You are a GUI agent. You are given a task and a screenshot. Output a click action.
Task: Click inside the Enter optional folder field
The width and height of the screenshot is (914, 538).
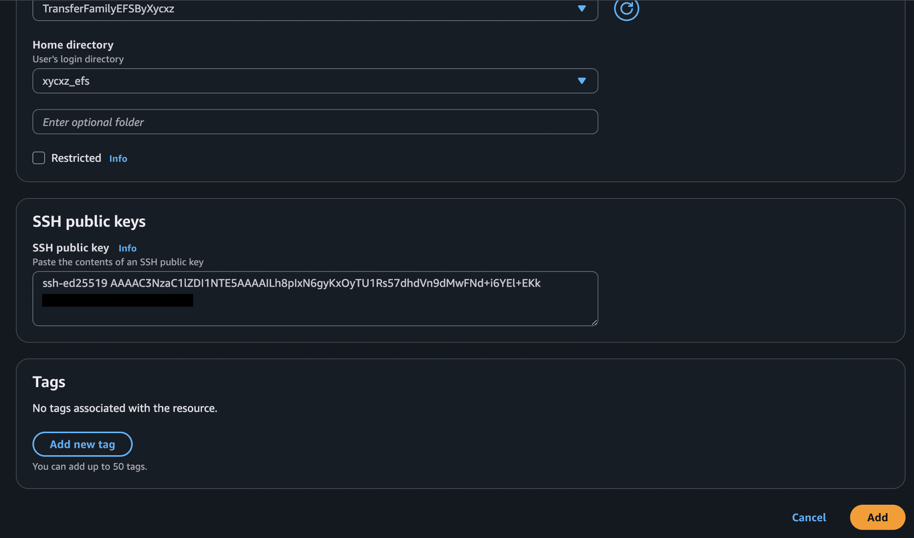(315, 122)
